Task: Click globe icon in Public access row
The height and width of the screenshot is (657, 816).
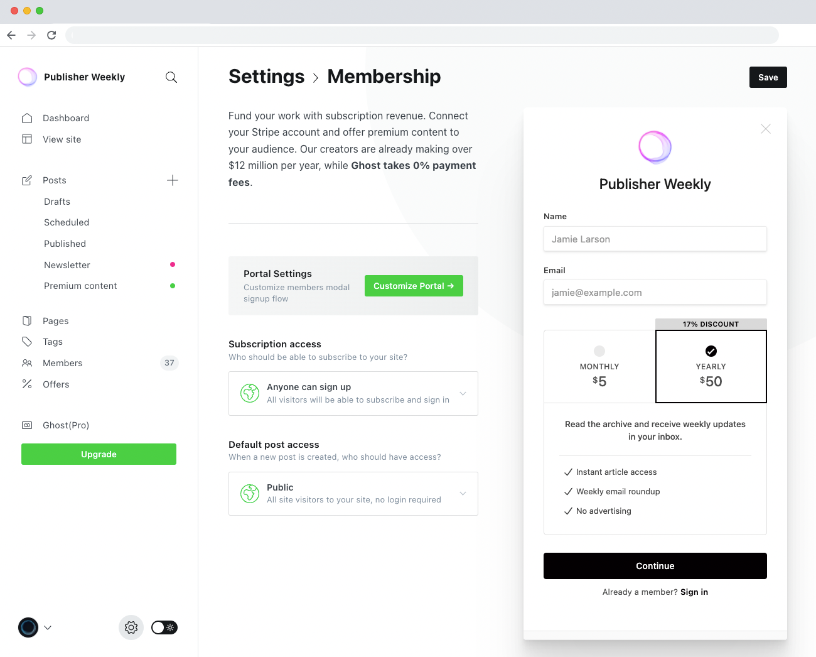Action: point(250,494)
